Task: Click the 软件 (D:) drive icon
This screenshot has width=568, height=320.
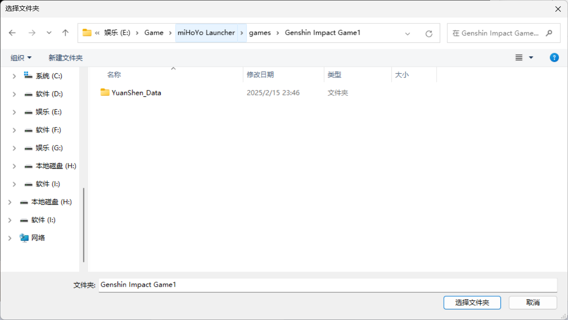Action: (x=28, y=94)
